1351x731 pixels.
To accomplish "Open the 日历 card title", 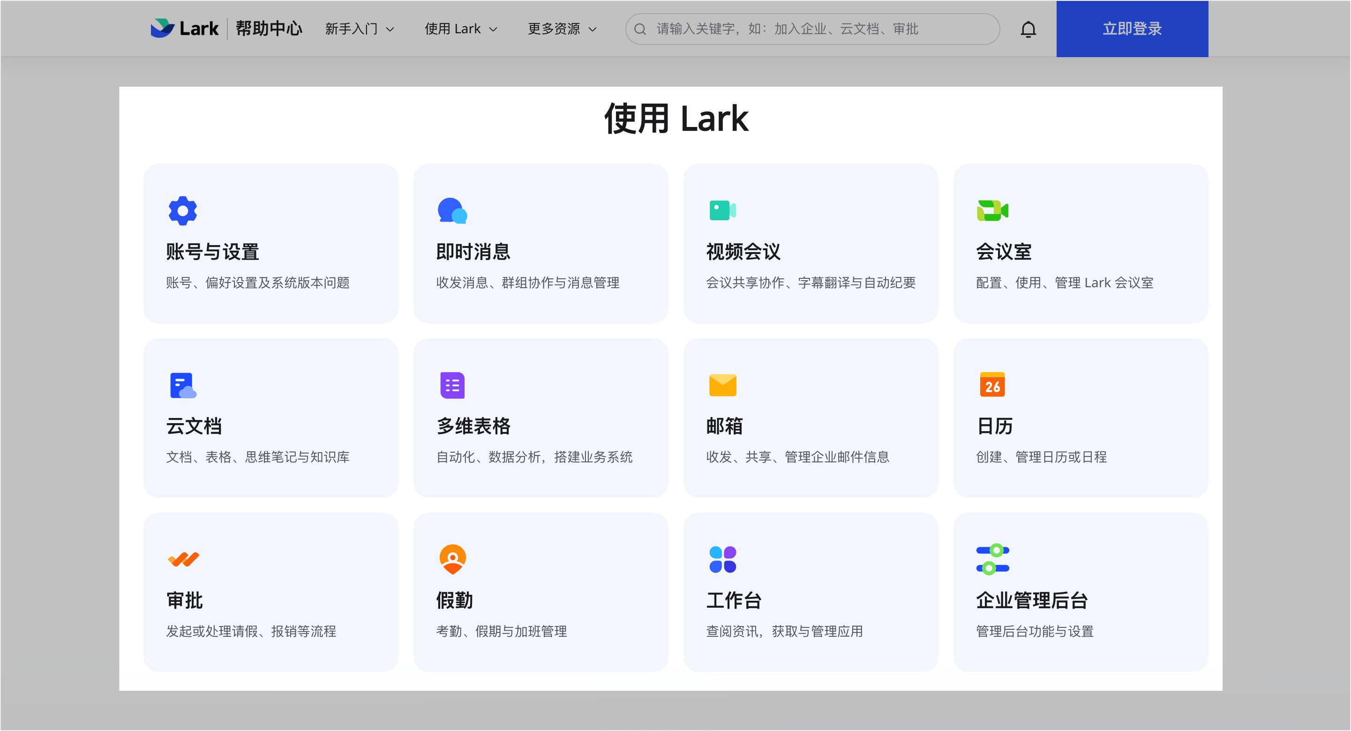I will click(x=994, y=426).
